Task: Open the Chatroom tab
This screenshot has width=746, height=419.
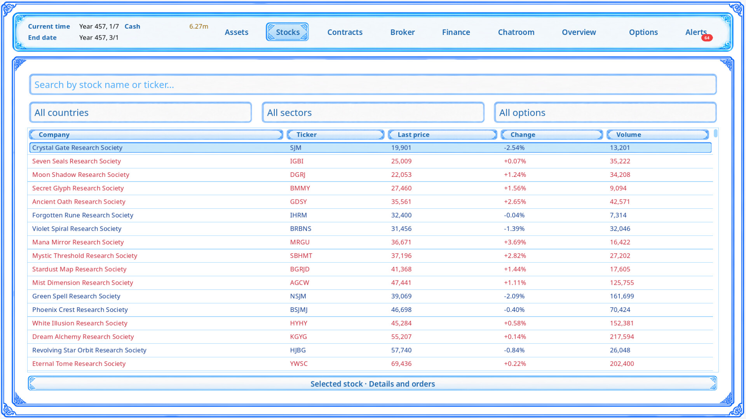Action: pos(516,32)
